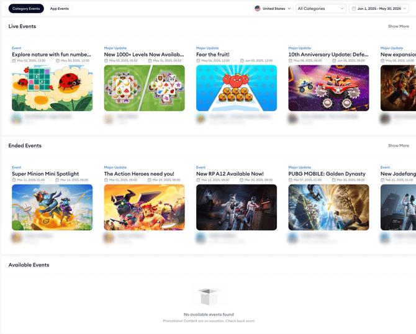This screenshot has height=334, width=416.
Task: Open the All Categories dropdown
Action: point(321,9)
